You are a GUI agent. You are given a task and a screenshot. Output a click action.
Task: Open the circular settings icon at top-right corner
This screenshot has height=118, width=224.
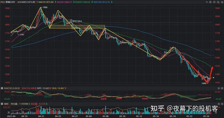tap(222, 2)
